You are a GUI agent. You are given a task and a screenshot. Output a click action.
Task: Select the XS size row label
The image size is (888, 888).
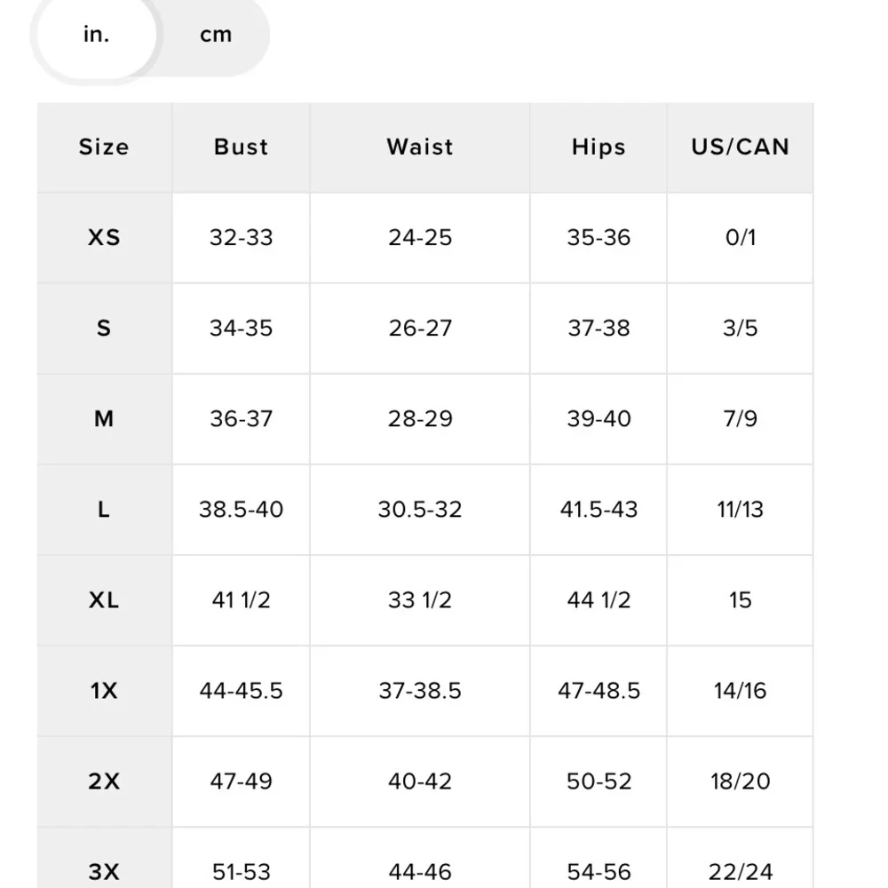point(104,238)
